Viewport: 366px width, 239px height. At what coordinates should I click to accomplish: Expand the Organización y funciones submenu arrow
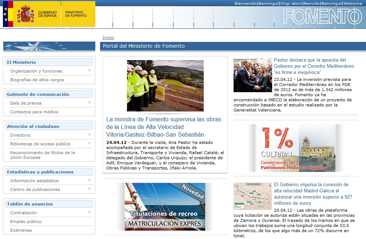[89, 71]
